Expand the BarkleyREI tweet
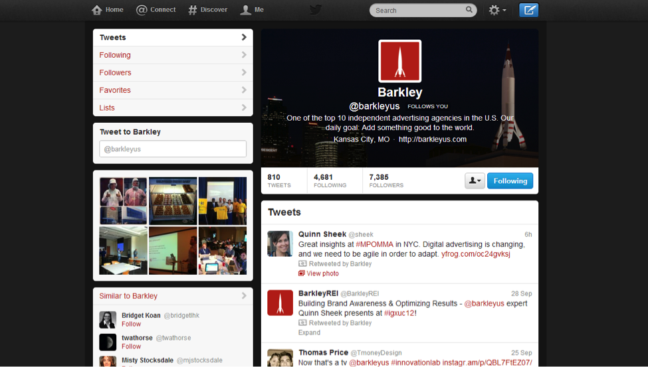Image resolution: width=648 pixels, height=367 pixels. click(x=309, y=332)
